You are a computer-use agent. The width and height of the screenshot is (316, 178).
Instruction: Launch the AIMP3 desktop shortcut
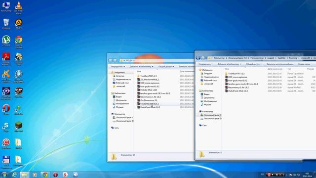pos(19,24)
